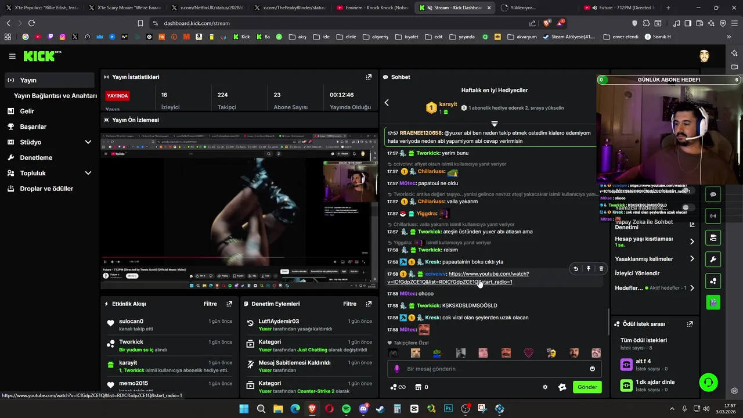
Task: Select Yayın in the left sidebar
Action: point(49,80)
